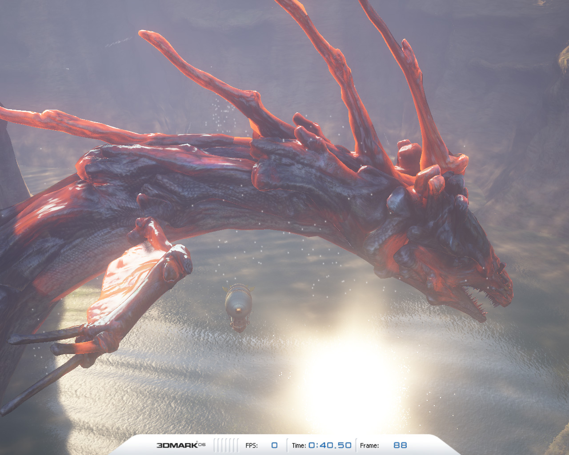Select the FPS label
This screenshot has width=569, height=455.
(x=252, y=446)
